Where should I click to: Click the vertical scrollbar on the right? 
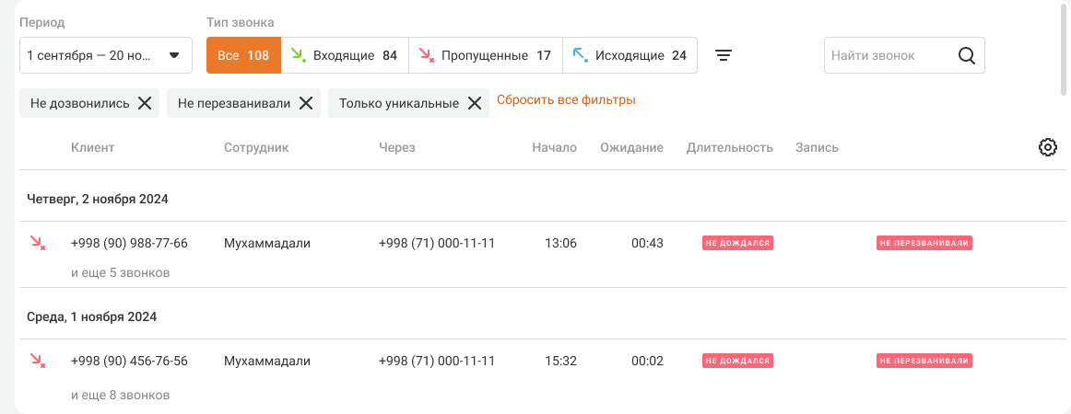point(1065,46)
